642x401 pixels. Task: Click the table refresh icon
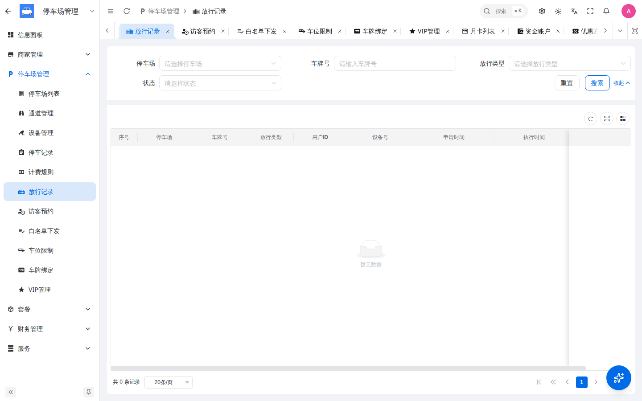[591, 119]
